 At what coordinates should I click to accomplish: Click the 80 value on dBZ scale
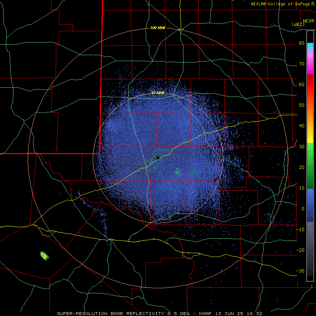click(302, 43)
